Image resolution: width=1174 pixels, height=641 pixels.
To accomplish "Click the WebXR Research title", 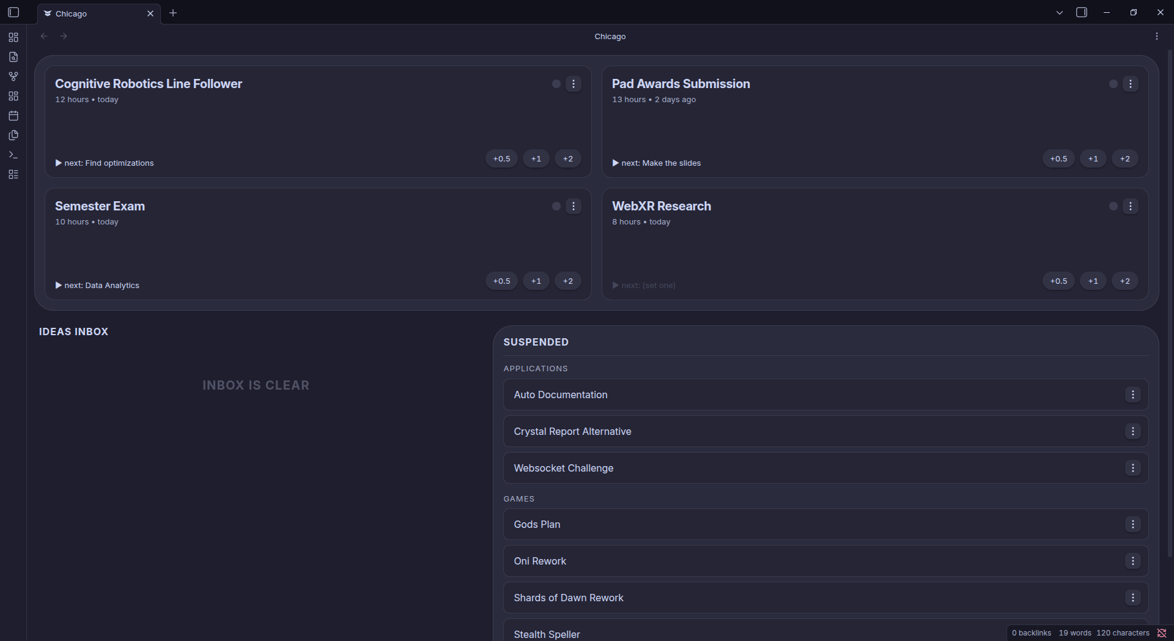I will click(662, 206).
